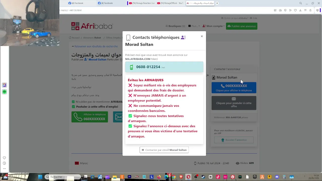Switch to the first Facebook tab

[x=78, y=3]
